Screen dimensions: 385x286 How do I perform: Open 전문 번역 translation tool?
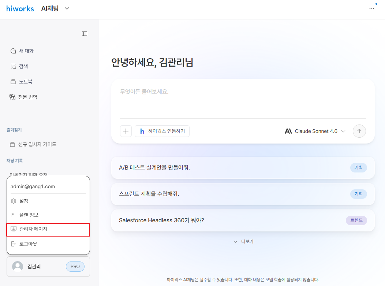click(23, 97)
